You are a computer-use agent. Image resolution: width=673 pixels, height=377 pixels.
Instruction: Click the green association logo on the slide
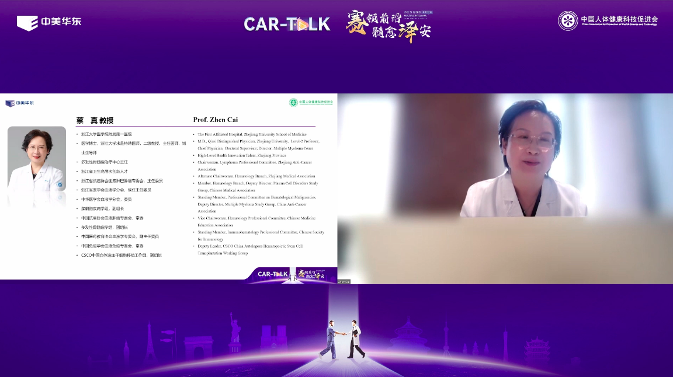point(311,102)
